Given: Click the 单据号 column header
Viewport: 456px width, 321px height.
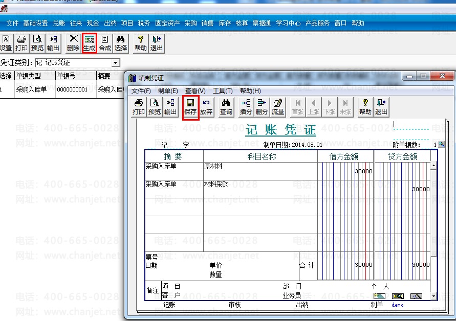Looking at the screenshot, I should click(x=67, y=76).
